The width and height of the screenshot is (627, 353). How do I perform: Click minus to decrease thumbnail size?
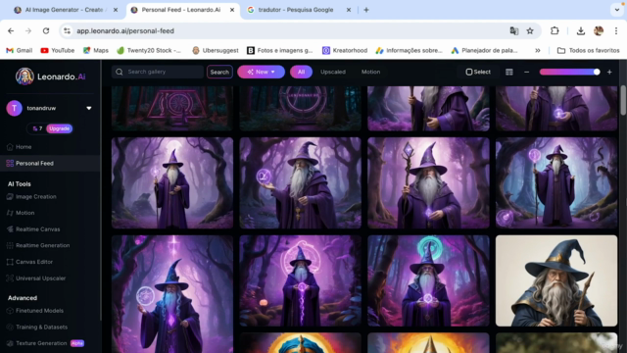pos(527,72)
